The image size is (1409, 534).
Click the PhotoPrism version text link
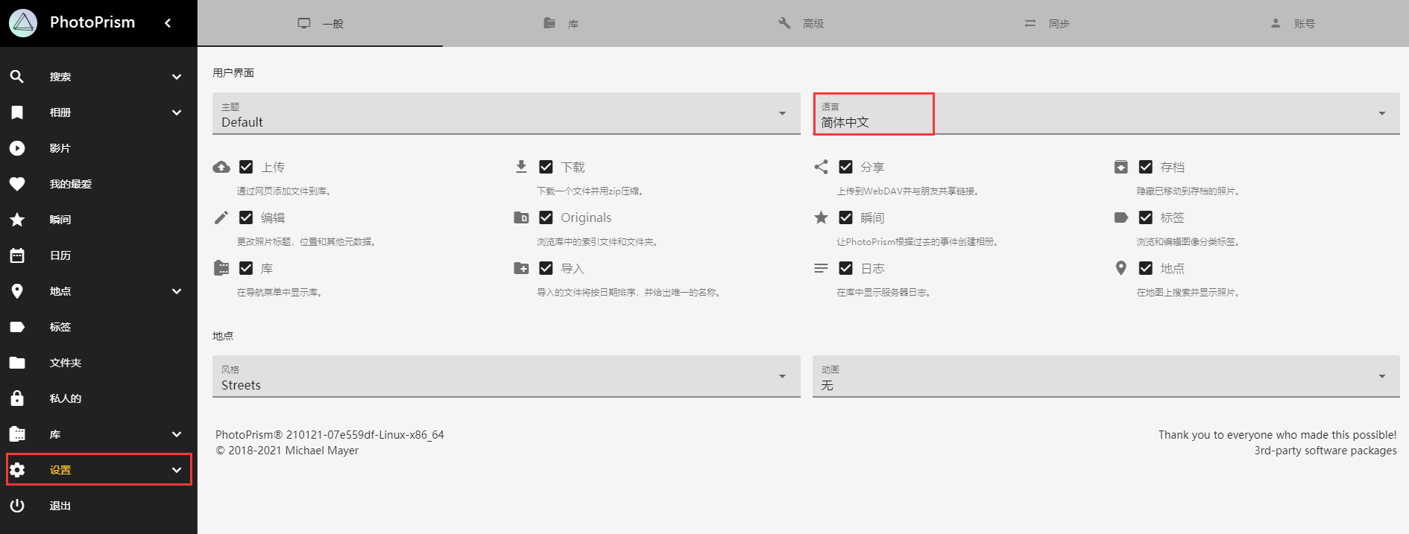pyautogui.click(x=330, y=435)
